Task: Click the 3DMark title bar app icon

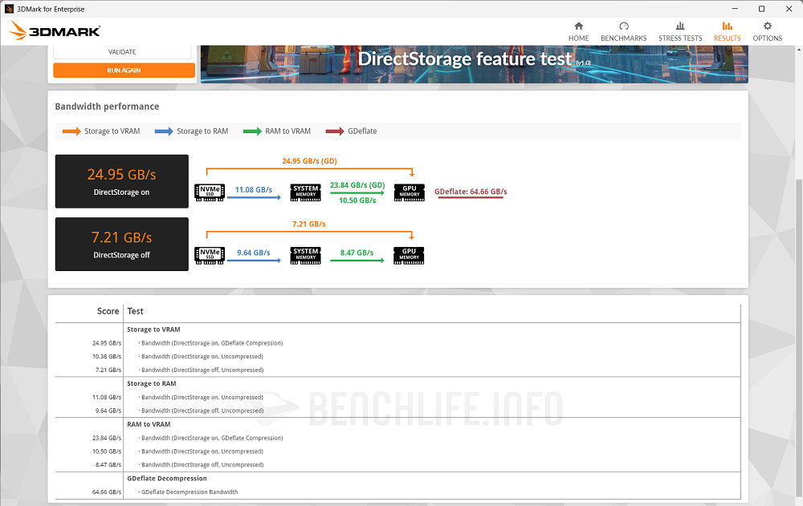Action: 9,9
